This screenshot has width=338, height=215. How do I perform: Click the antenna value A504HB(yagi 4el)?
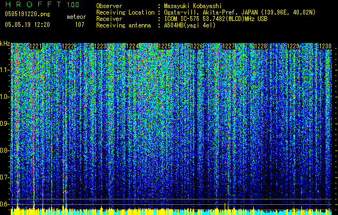pos(190,25)
